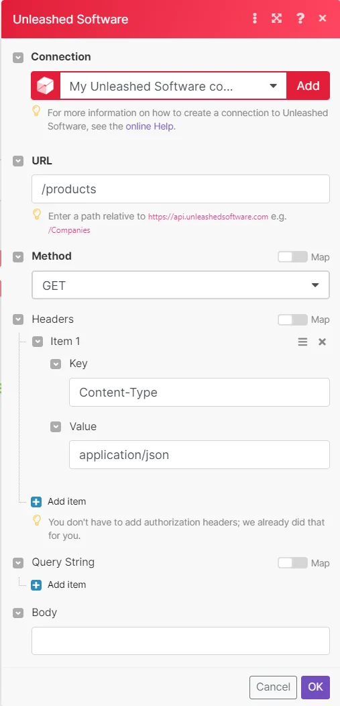Click into the Body text field
340x706 pixels.
click(180, 641)
